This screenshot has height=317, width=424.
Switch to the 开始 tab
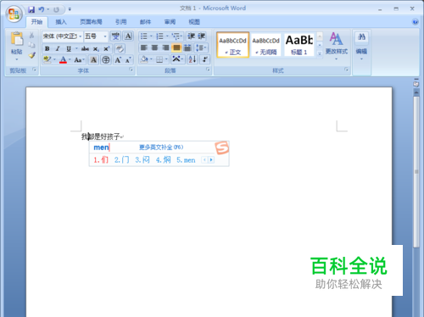point(36,22)
